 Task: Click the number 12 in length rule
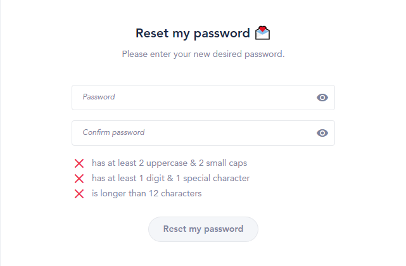153,193
